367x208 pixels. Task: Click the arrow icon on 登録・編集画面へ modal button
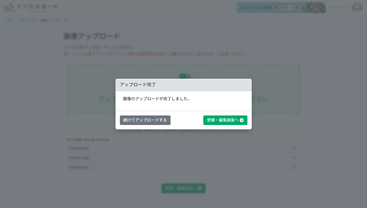pos(242,120)
